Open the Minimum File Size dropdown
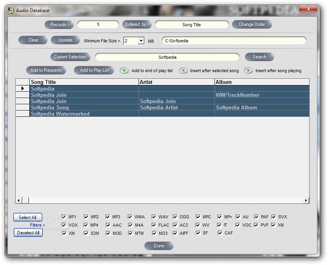Screen dimensions: 328x265 (x=141, y=41)
